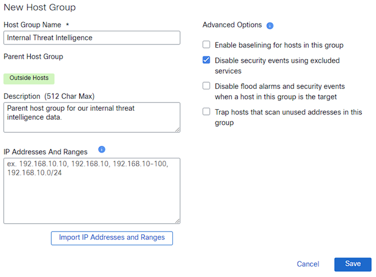Click the Parent Host Group label

[33, 56]
